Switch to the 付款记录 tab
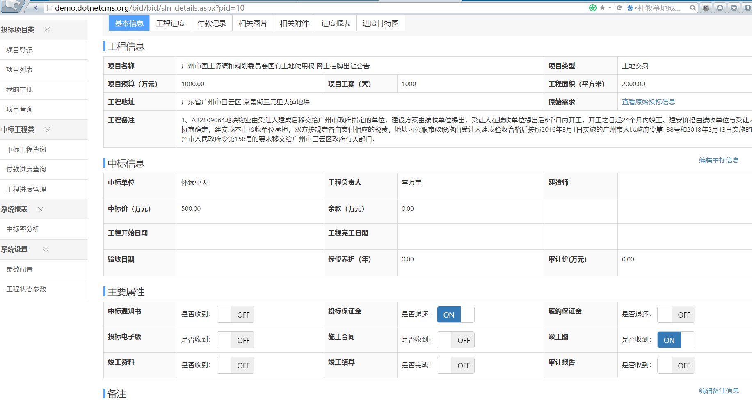The height and width of the screenshot is (400, 752). click(x=212, y=23)
